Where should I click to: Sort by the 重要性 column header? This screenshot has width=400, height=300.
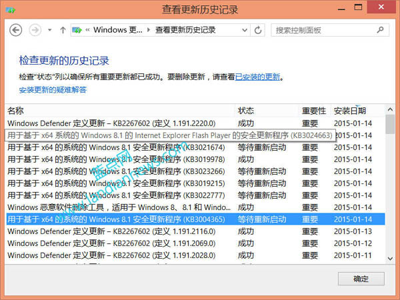315,111
